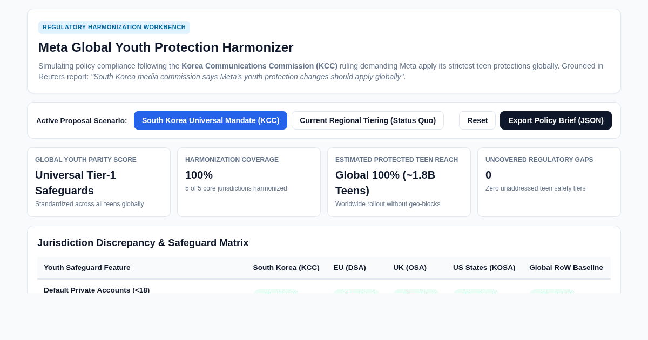648x340 pixels.
Task: Click '5 of 5 core jurisdictions harmonized'
Action: tap(236, 188)
